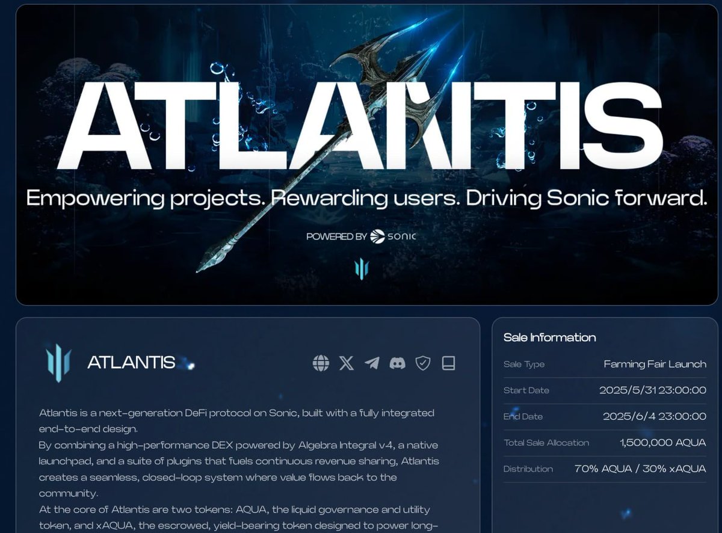Click the "Total Sale Allocation" label
Image resolution: width=722 pixels, height=533 pixels.
click(x=546, y=443)
